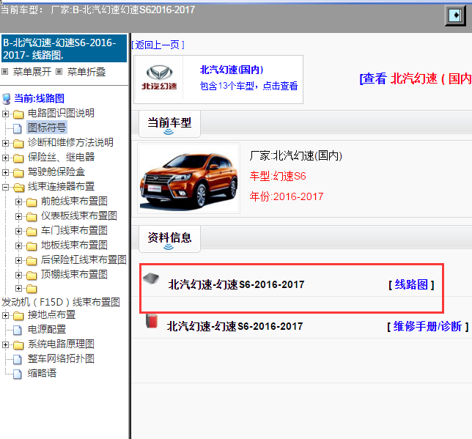
Task: Select 整车网络拓扑图 in the tree
Action: click(x=61, y=358)
